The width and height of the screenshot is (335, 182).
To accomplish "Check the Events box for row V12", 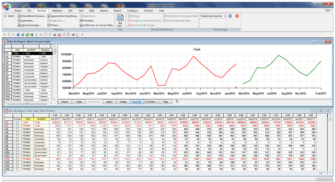I will click(x=17, y=159).
